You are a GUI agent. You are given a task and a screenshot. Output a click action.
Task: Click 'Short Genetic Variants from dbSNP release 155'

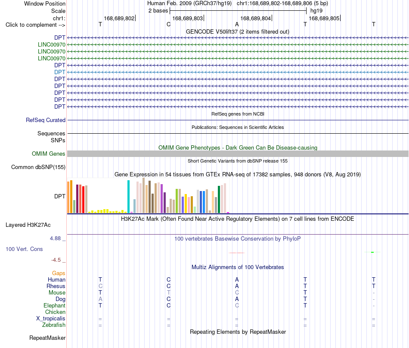(238, 161)
